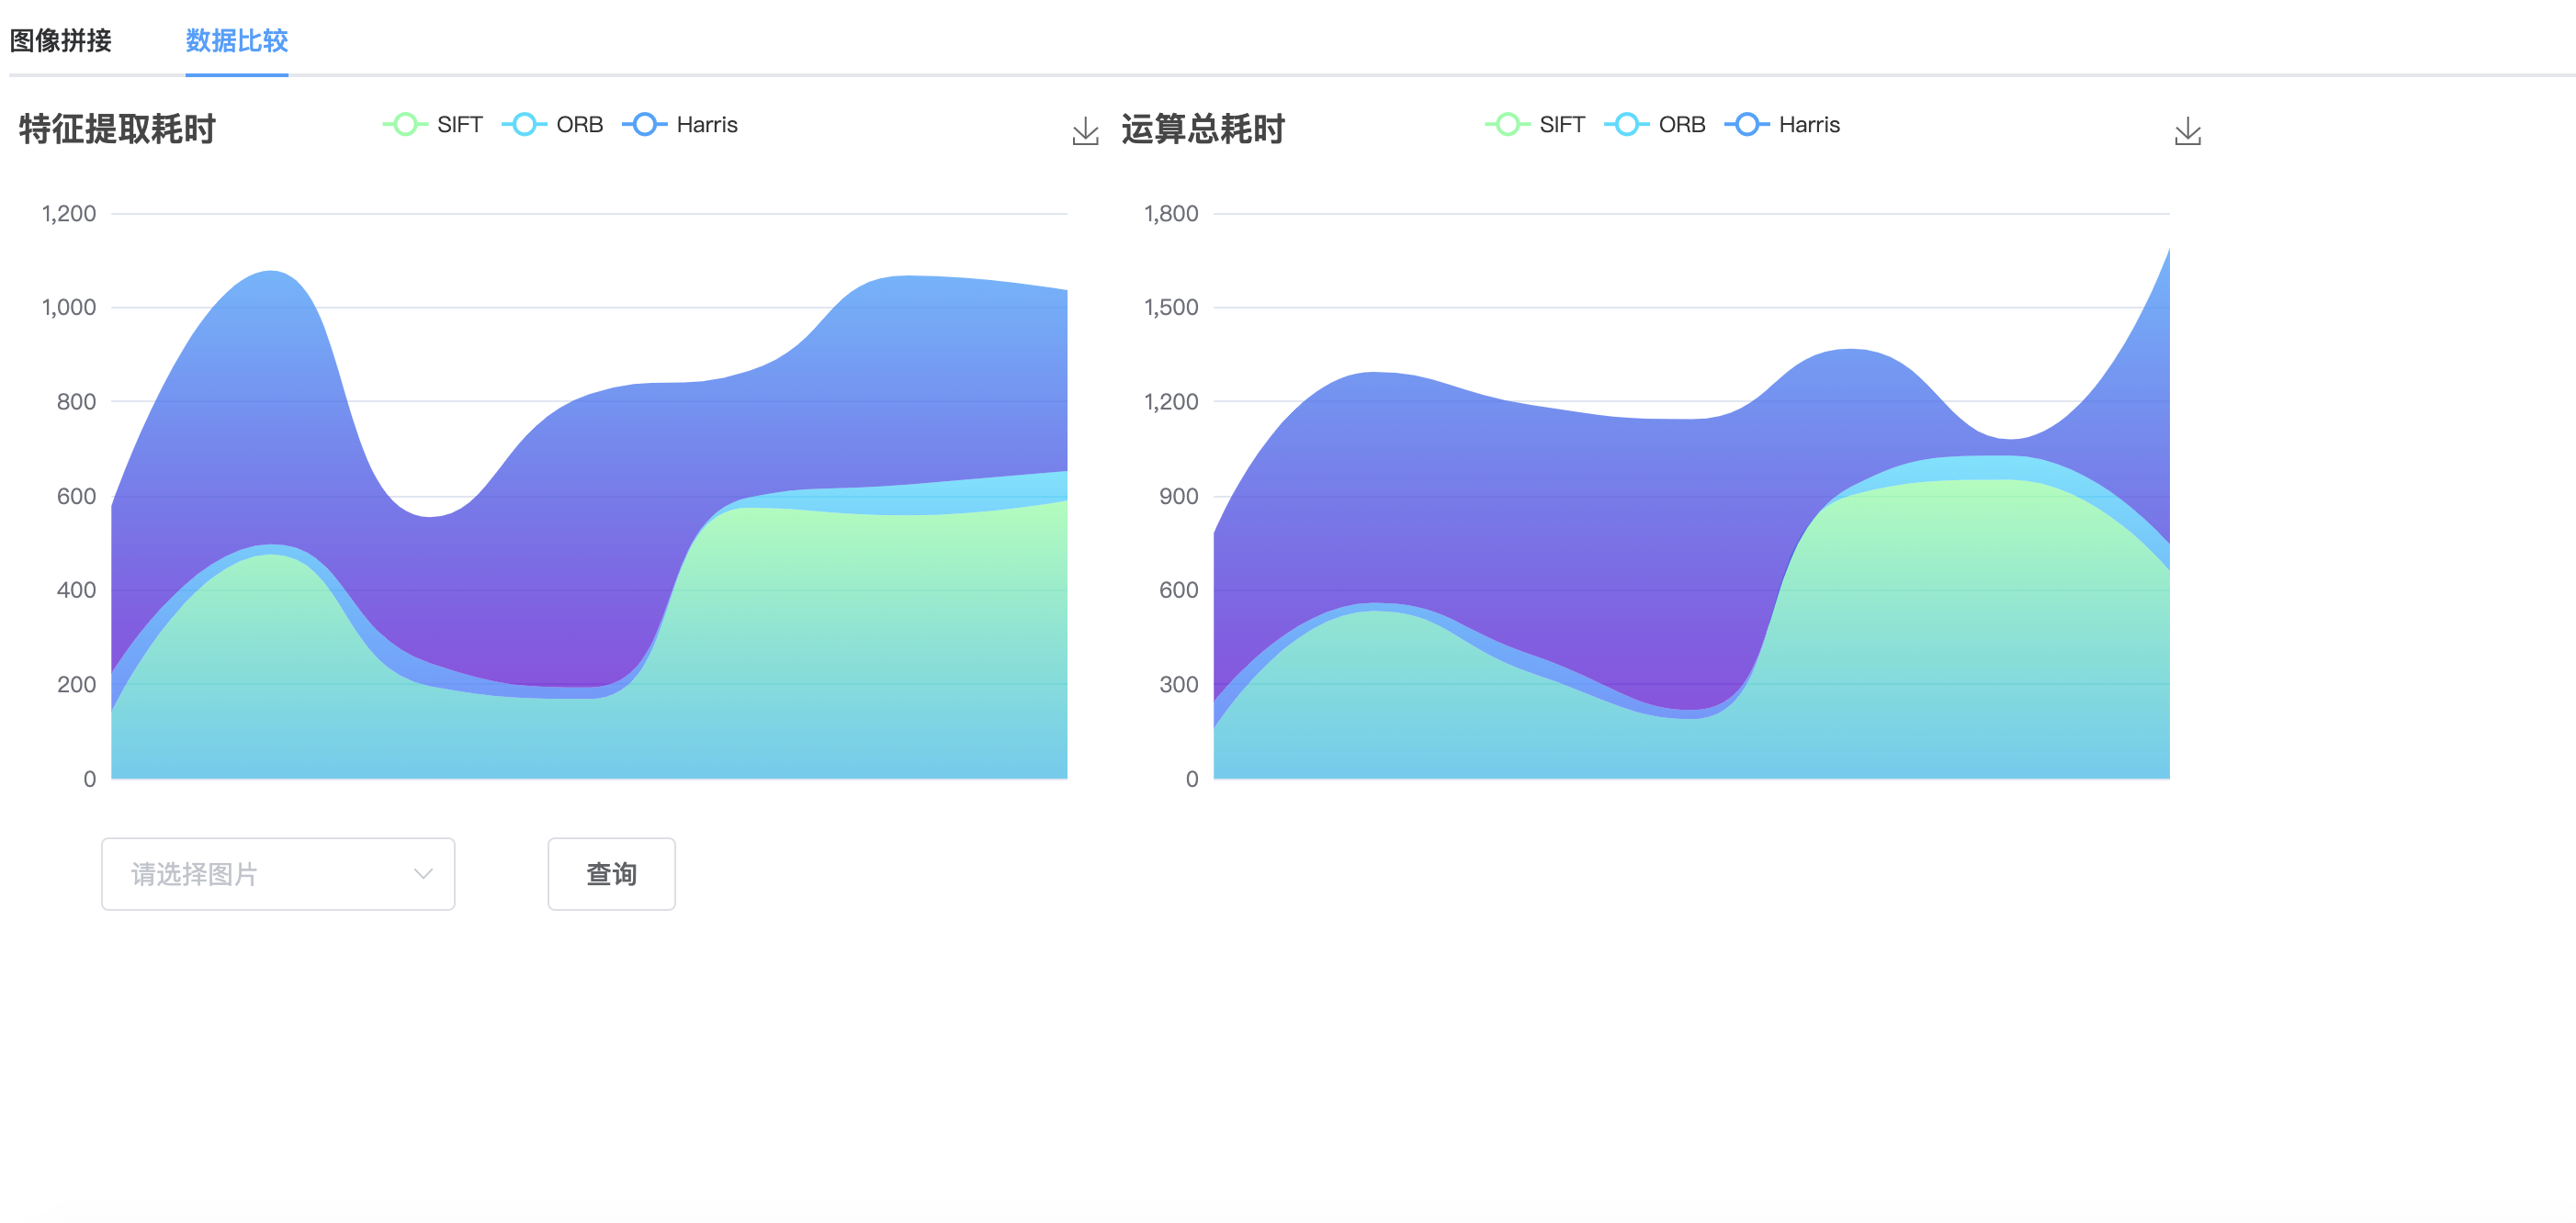Click the chevron arrow in image selector
The image size is (2576, 1223).
(x=423, y=874)
